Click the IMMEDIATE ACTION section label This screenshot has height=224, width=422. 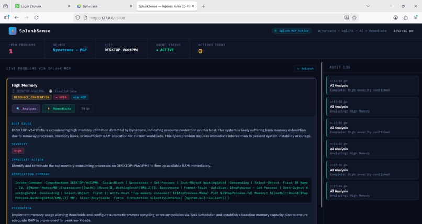[x=27, y=160]
